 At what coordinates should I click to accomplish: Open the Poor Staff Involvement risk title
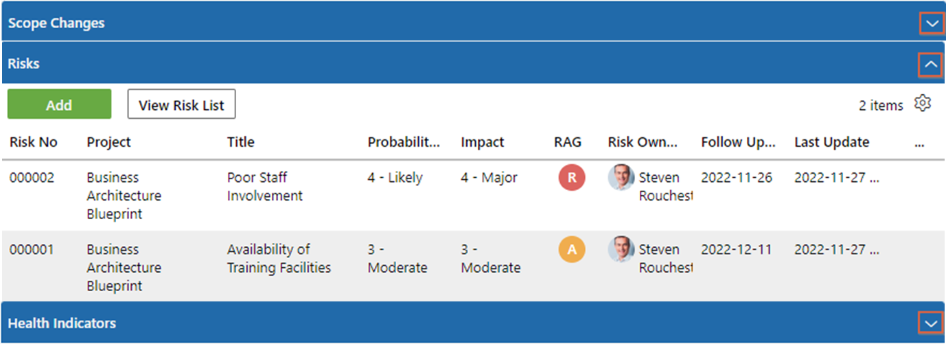[265, 187]
